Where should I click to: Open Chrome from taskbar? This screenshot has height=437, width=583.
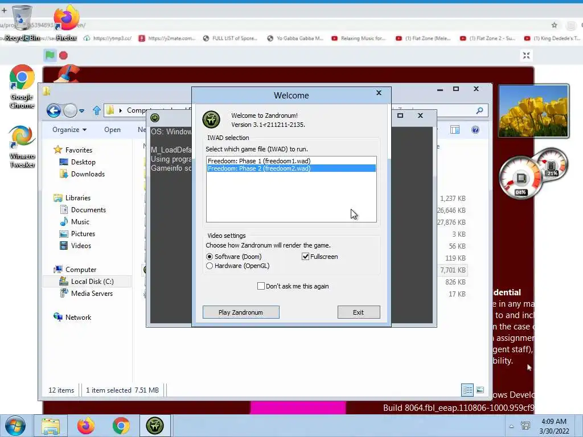(121, 426)
